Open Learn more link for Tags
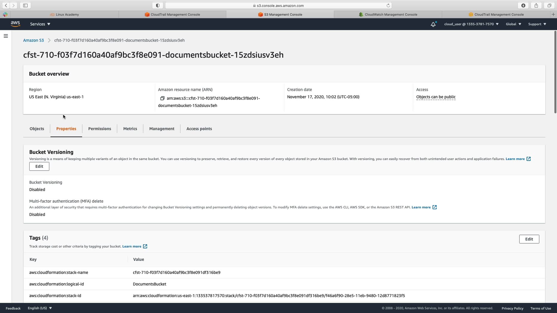 [x=132, y=246]
